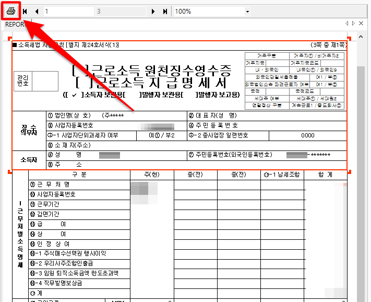Click the 대표자(성 명) label
Viewport: 371px width, 302px height.
pyautogui.click(x=213, y=115)
